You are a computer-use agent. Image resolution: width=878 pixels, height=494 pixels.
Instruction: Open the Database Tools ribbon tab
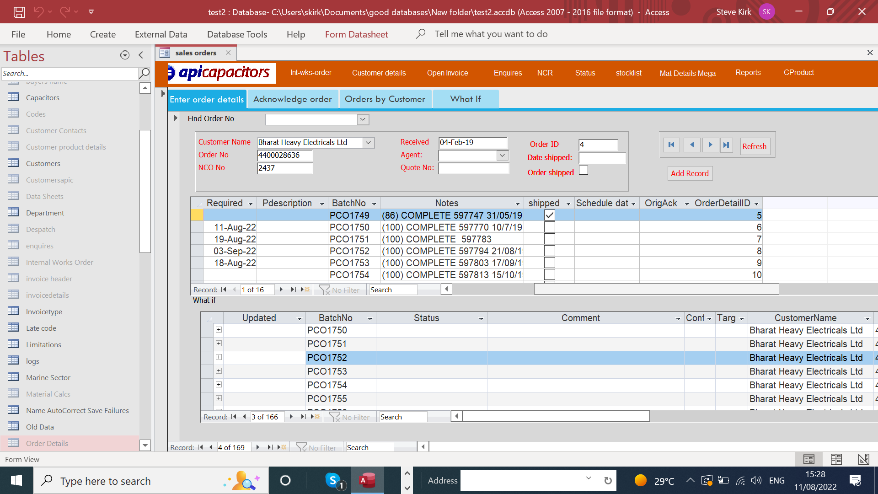tap(237, 34)
